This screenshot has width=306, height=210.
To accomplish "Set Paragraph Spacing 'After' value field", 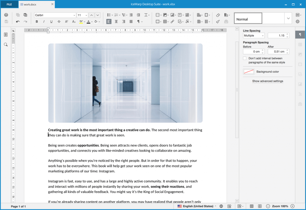I will coord(277,51).
